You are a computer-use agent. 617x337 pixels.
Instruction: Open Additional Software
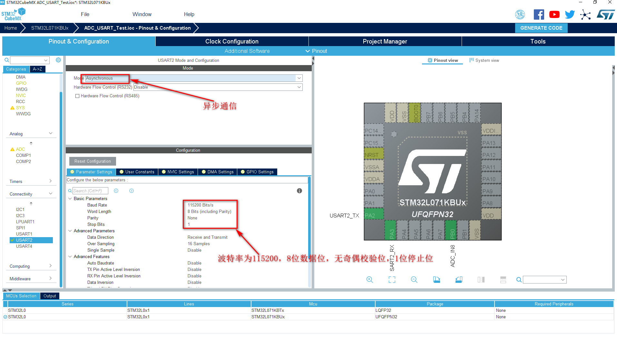coord(247,51)
